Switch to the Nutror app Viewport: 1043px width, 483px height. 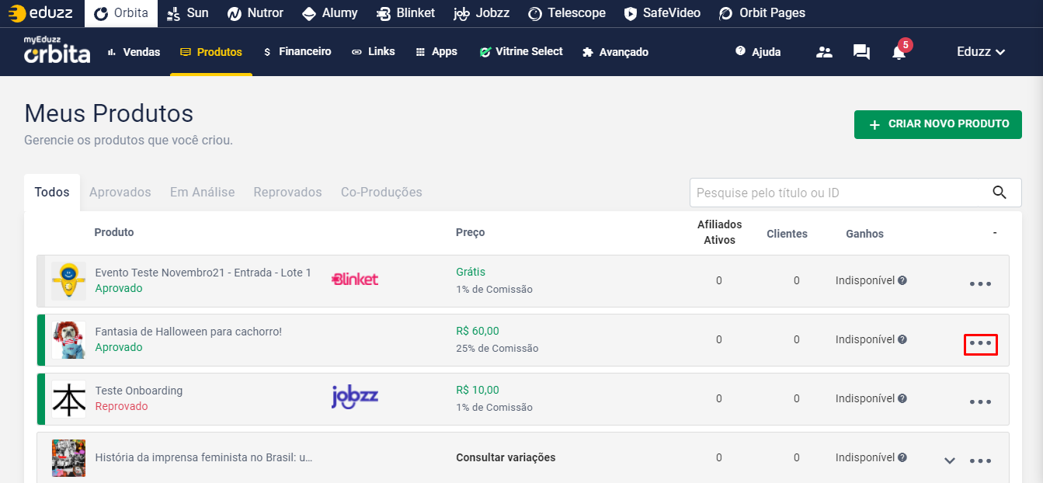click(x=256, y=13)
